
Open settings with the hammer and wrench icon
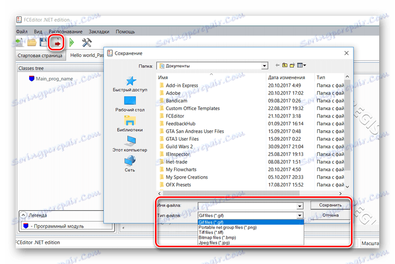(x=87, y=42)
